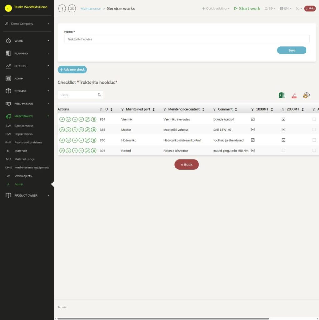Open Repair works in the sidebar
The width and height of the screenshot is (319, 320).
click(x=23, y=134)
